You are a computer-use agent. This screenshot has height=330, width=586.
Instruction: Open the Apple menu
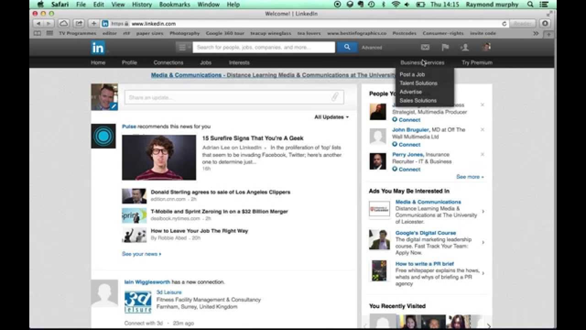40,4
